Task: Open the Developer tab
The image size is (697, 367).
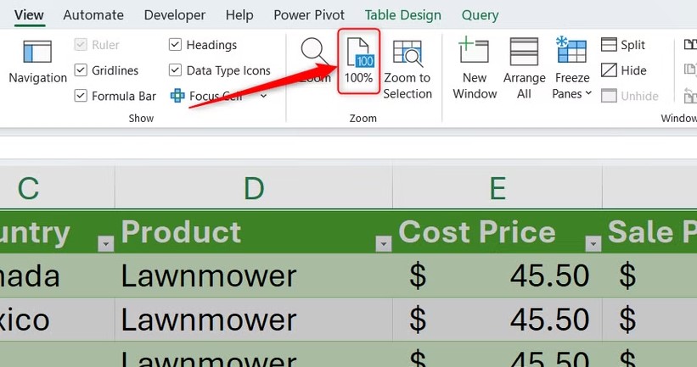Action: (175, 15)
